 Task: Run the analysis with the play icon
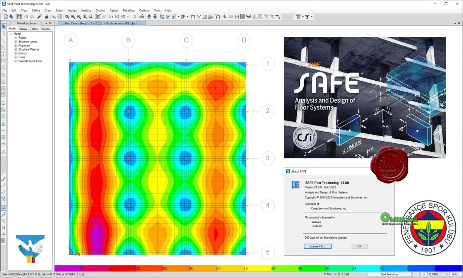[x=54, y=17]
